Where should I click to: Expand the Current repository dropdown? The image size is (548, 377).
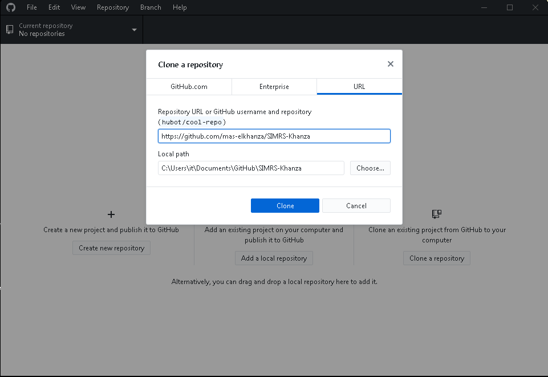pyautogui.click(x=134, y=30)
